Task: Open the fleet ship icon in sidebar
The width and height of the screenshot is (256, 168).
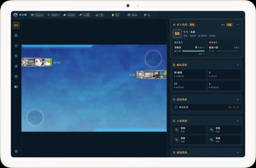Action: point(16,36)
